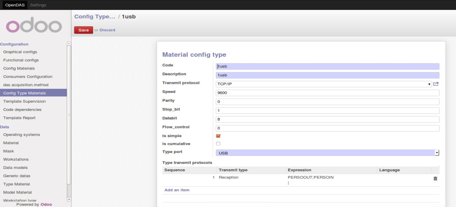Click the Stop_bit input field
This screenshot has width=456, height=207.
pos(327,110)
